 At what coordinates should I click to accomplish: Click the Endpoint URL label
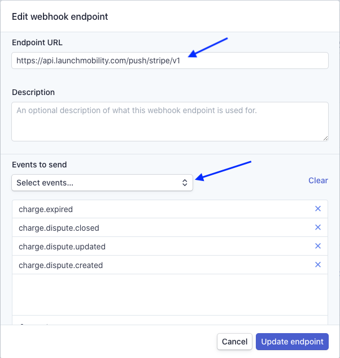37,42
